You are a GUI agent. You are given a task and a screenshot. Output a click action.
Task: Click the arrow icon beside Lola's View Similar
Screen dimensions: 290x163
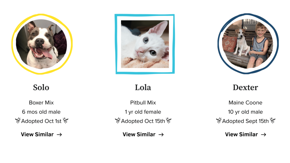161,135
